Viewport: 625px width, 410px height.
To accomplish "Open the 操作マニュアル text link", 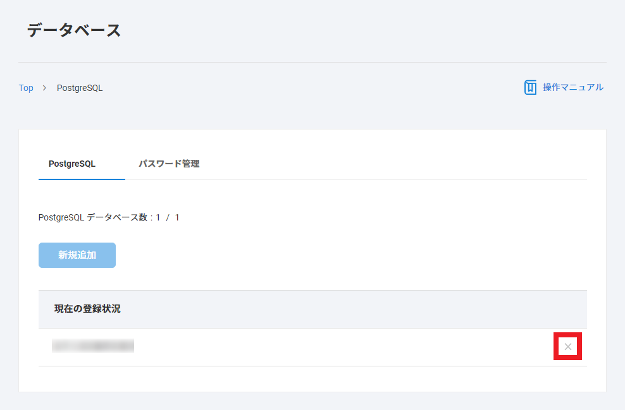I will tap(572, 87).
